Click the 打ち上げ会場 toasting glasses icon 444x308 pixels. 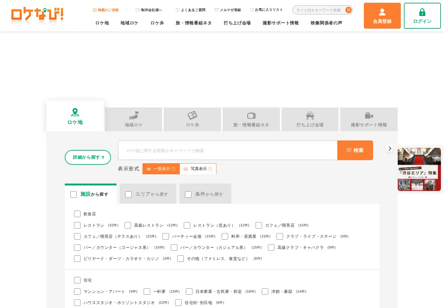tap(310, 115)
